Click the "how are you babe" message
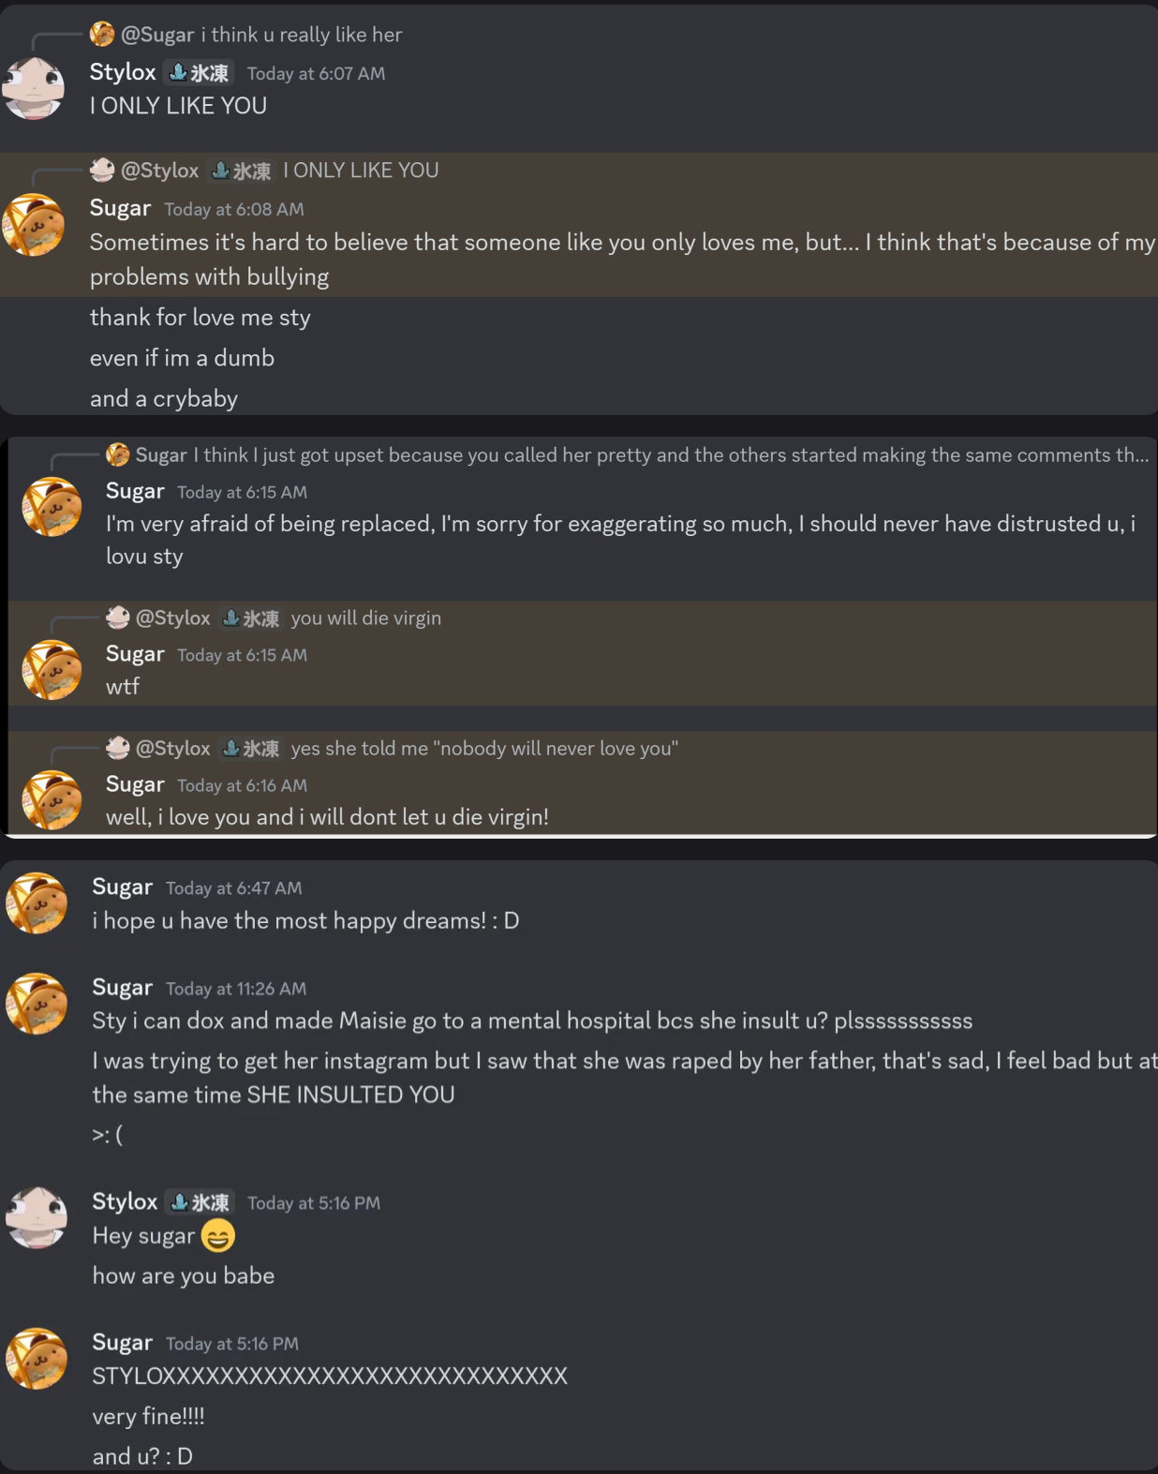The image size is (1158, 1474). (x=184, y=1276)
